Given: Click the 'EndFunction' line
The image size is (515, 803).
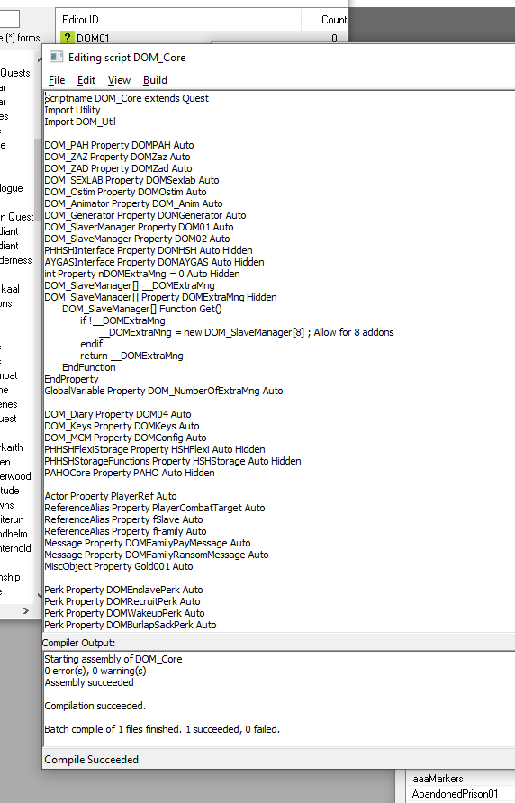Looking at the screenshot, I should (89, 367).
